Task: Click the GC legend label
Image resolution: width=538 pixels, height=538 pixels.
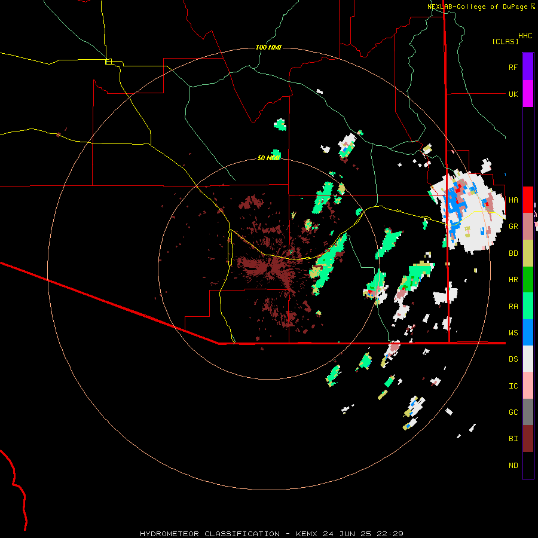Action: click(513, 412)
